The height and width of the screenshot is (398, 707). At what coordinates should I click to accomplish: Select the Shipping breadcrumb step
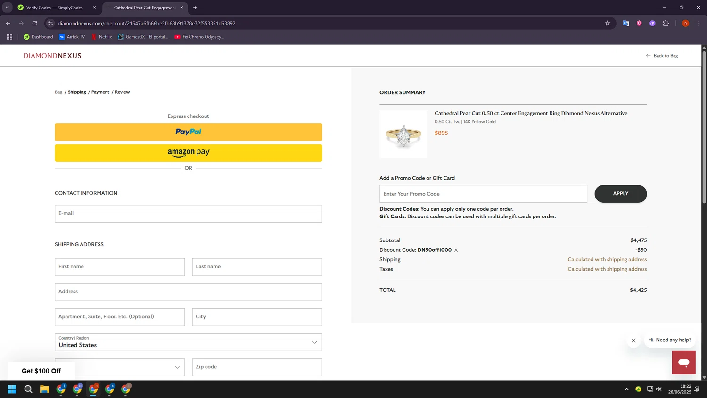pyautogui.click(x=77, y=92)
